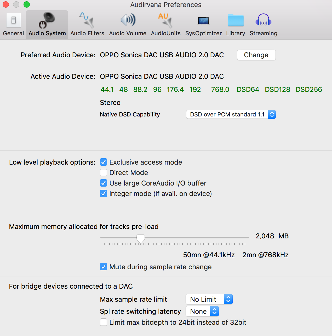Open the Native DSD Capability dropdown
This screenshot has width=332, height=336.
231,114
